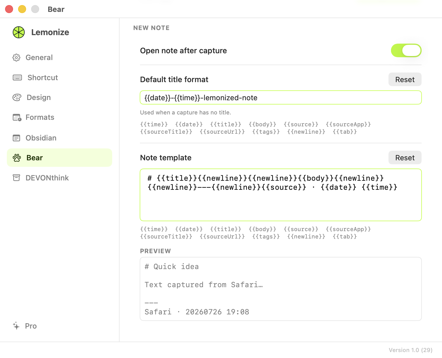The width and height of the screenshot is (442, 358).
Task: Insert {{time}} token under title format
Action: coord(154,124)
